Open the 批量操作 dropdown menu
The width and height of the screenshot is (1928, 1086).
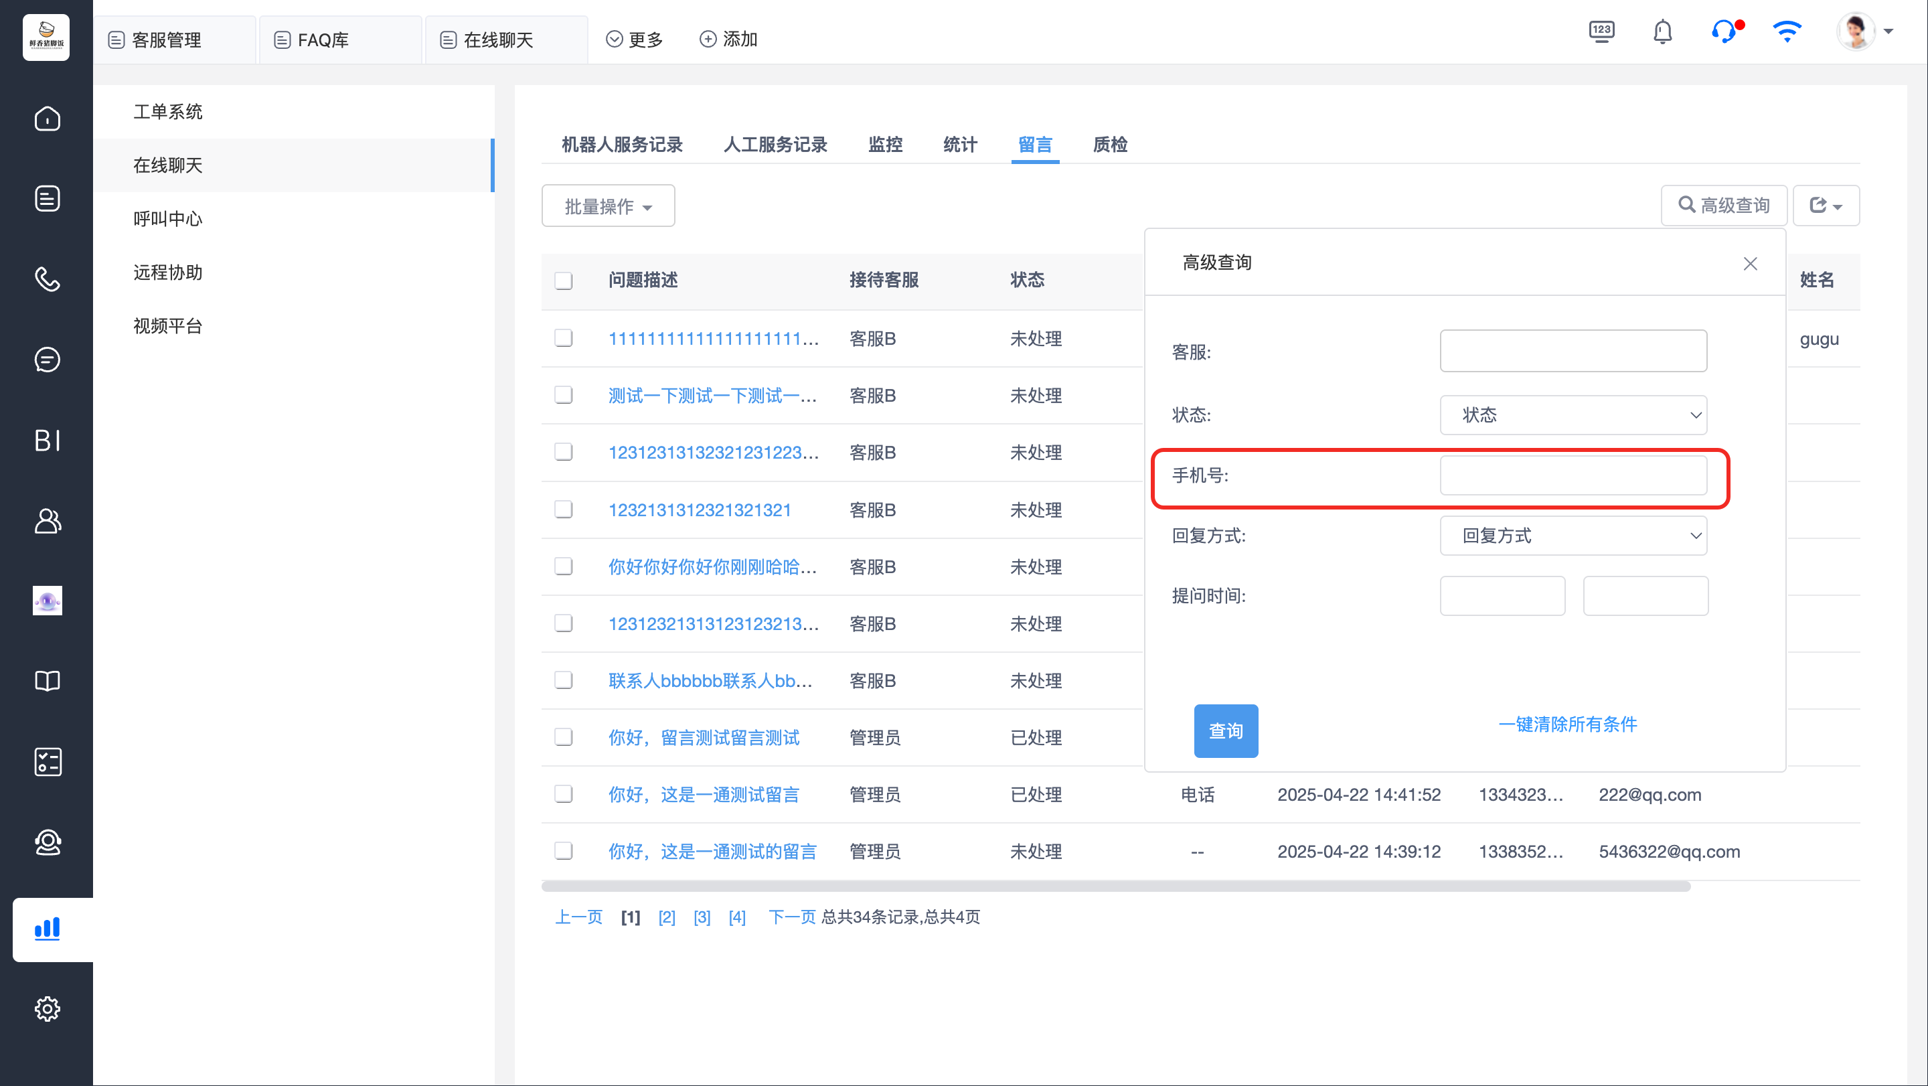pos(608,206)
